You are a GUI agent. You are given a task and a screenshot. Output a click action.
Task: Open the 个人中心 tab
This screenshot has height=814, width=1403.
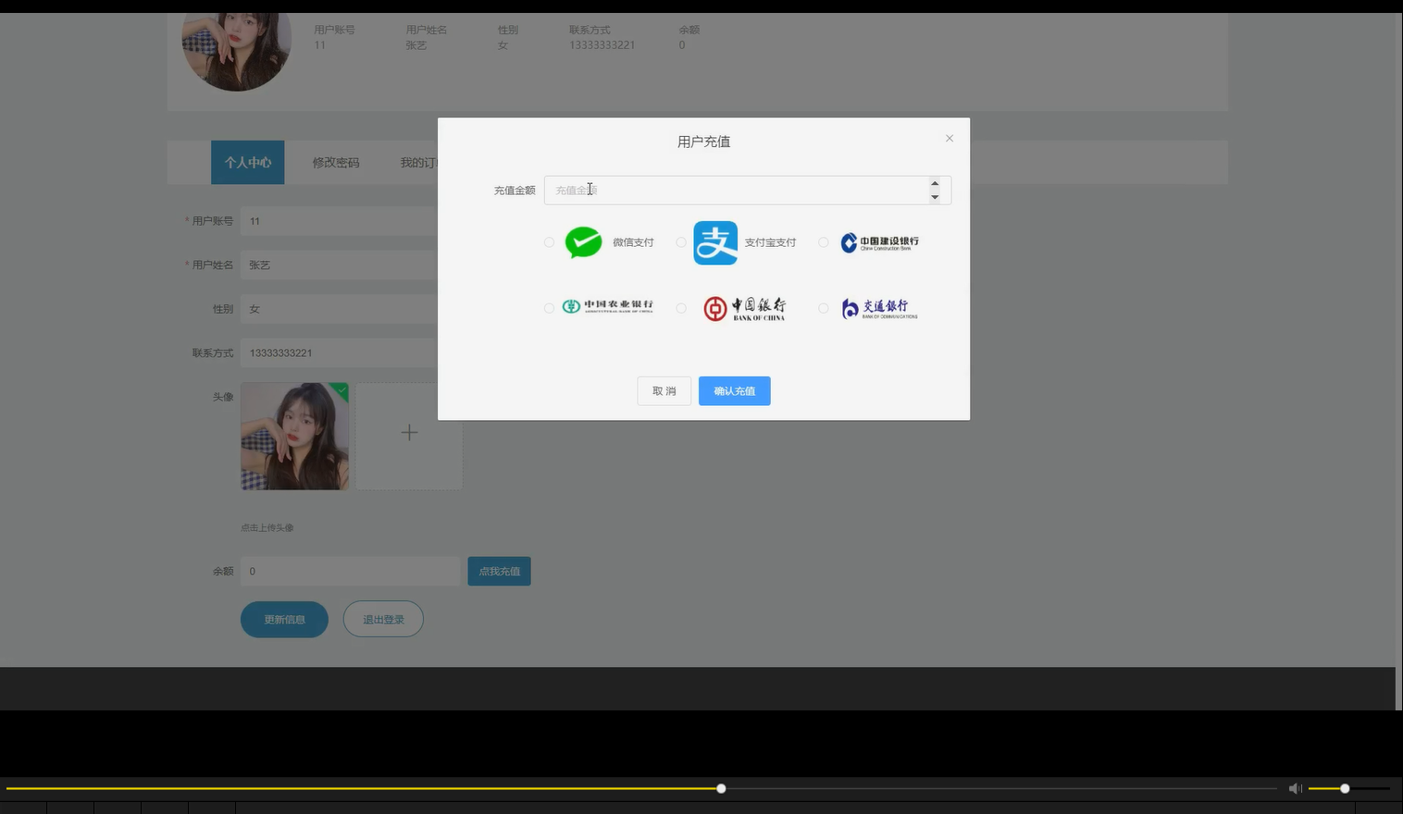[x=248, y=163]
